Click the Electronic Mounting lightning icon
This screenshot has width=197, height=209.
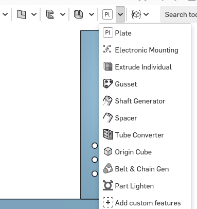[108, 49]
